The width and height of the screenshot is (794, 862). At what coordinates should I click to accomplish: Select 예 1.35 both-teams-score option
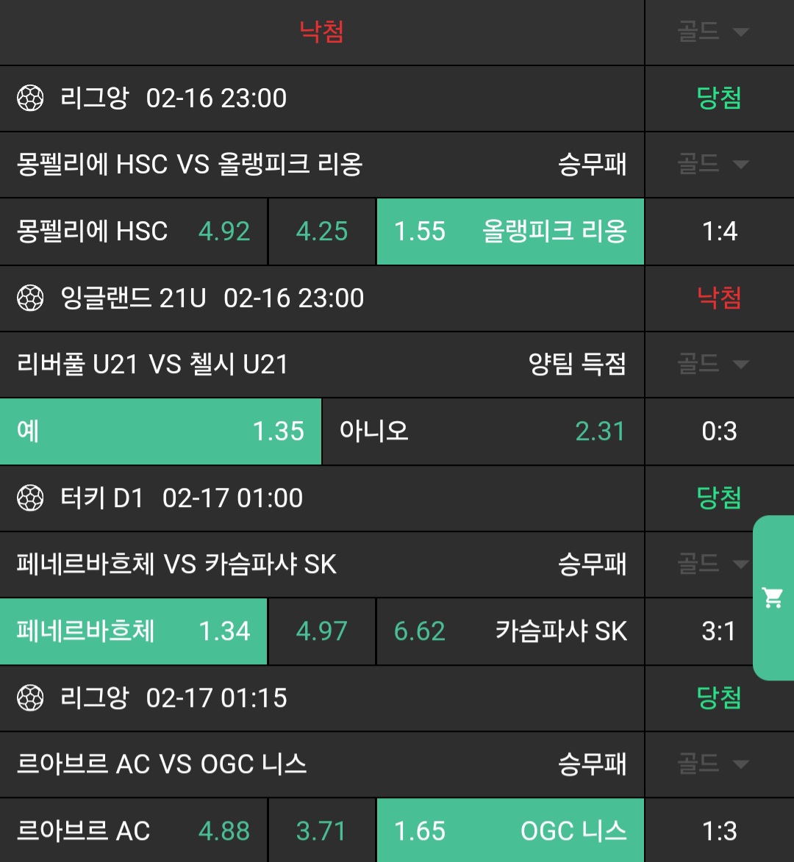coord(160,431)
